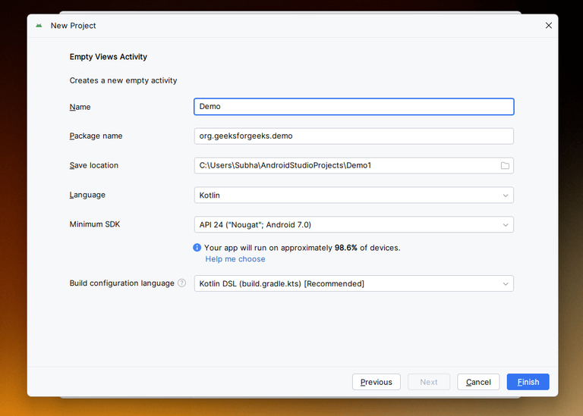Go back with the Previous button
583x416 pixels.
point(377,382)
